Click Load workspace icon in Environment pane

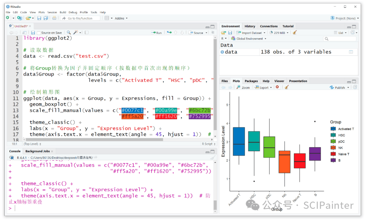(x=223, y=32)
